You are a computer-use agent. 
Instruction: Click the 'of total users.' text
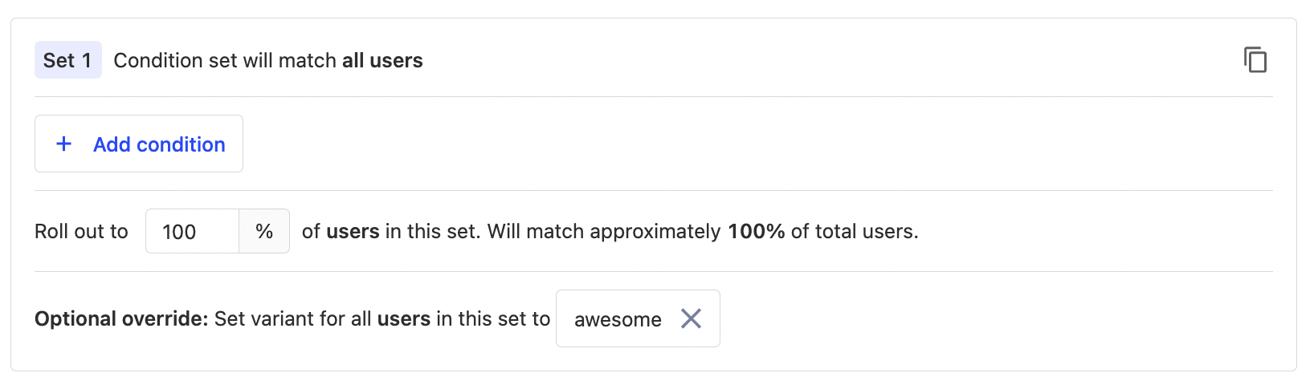pyautogui.click(x=855, y=232)
